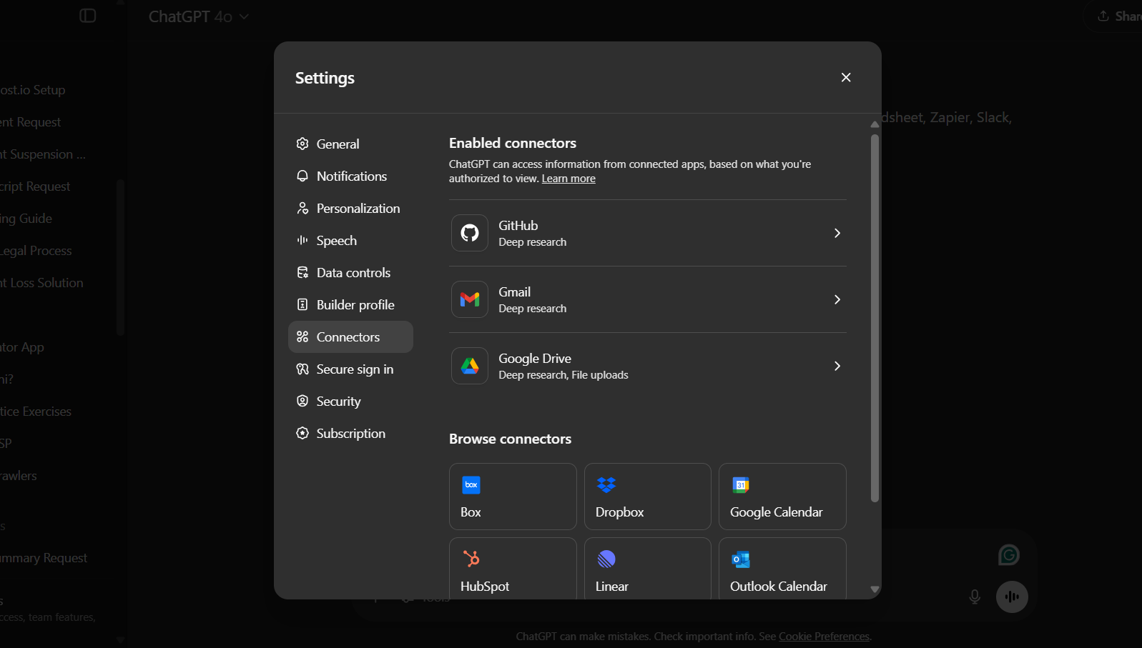
Task: Open the Learn more link
Action: point(568,179)
